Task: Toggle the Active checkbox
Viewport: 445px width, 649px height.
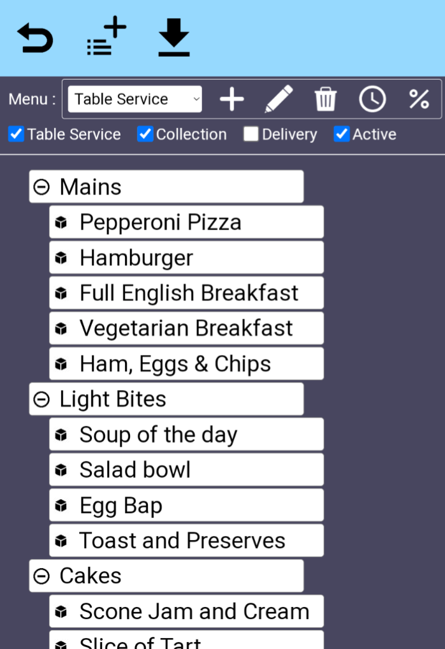Action: point(342,135)
